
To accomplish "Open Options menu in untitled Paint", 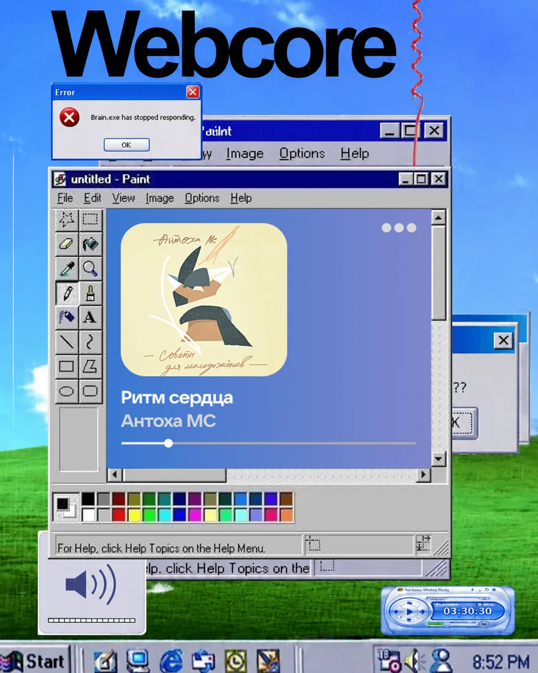I will click(202, 198).
